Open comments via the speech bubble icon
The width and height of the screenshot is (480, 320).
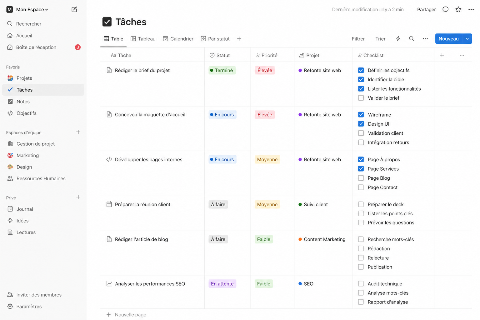(445, 9)
